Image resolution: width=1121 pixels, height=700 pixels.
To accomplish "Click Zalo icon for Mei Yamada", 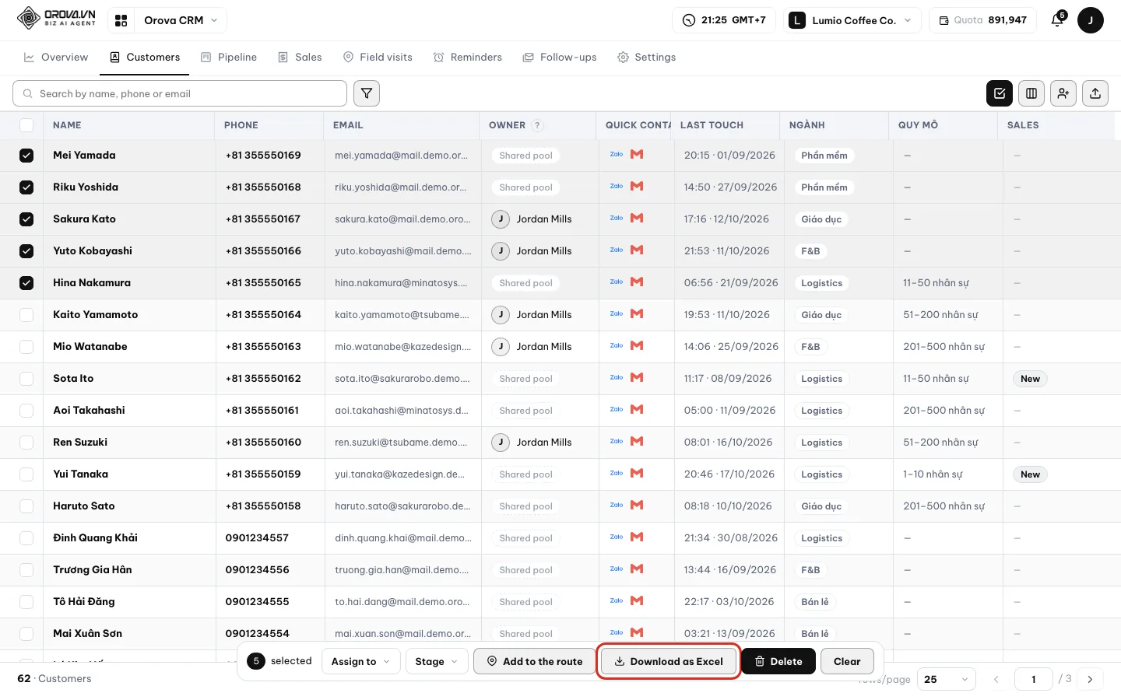I will click(617, 155).
